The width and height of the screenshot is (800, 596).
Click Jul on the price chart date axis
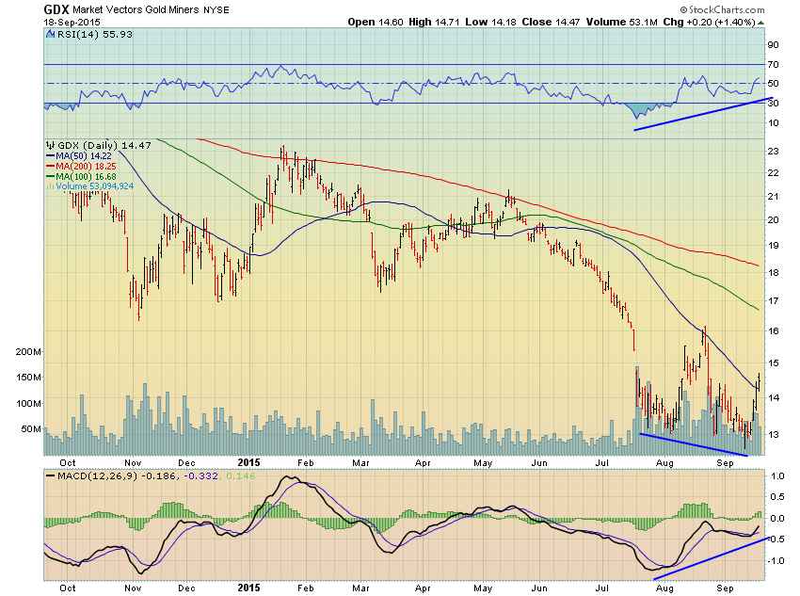(602, 463)
